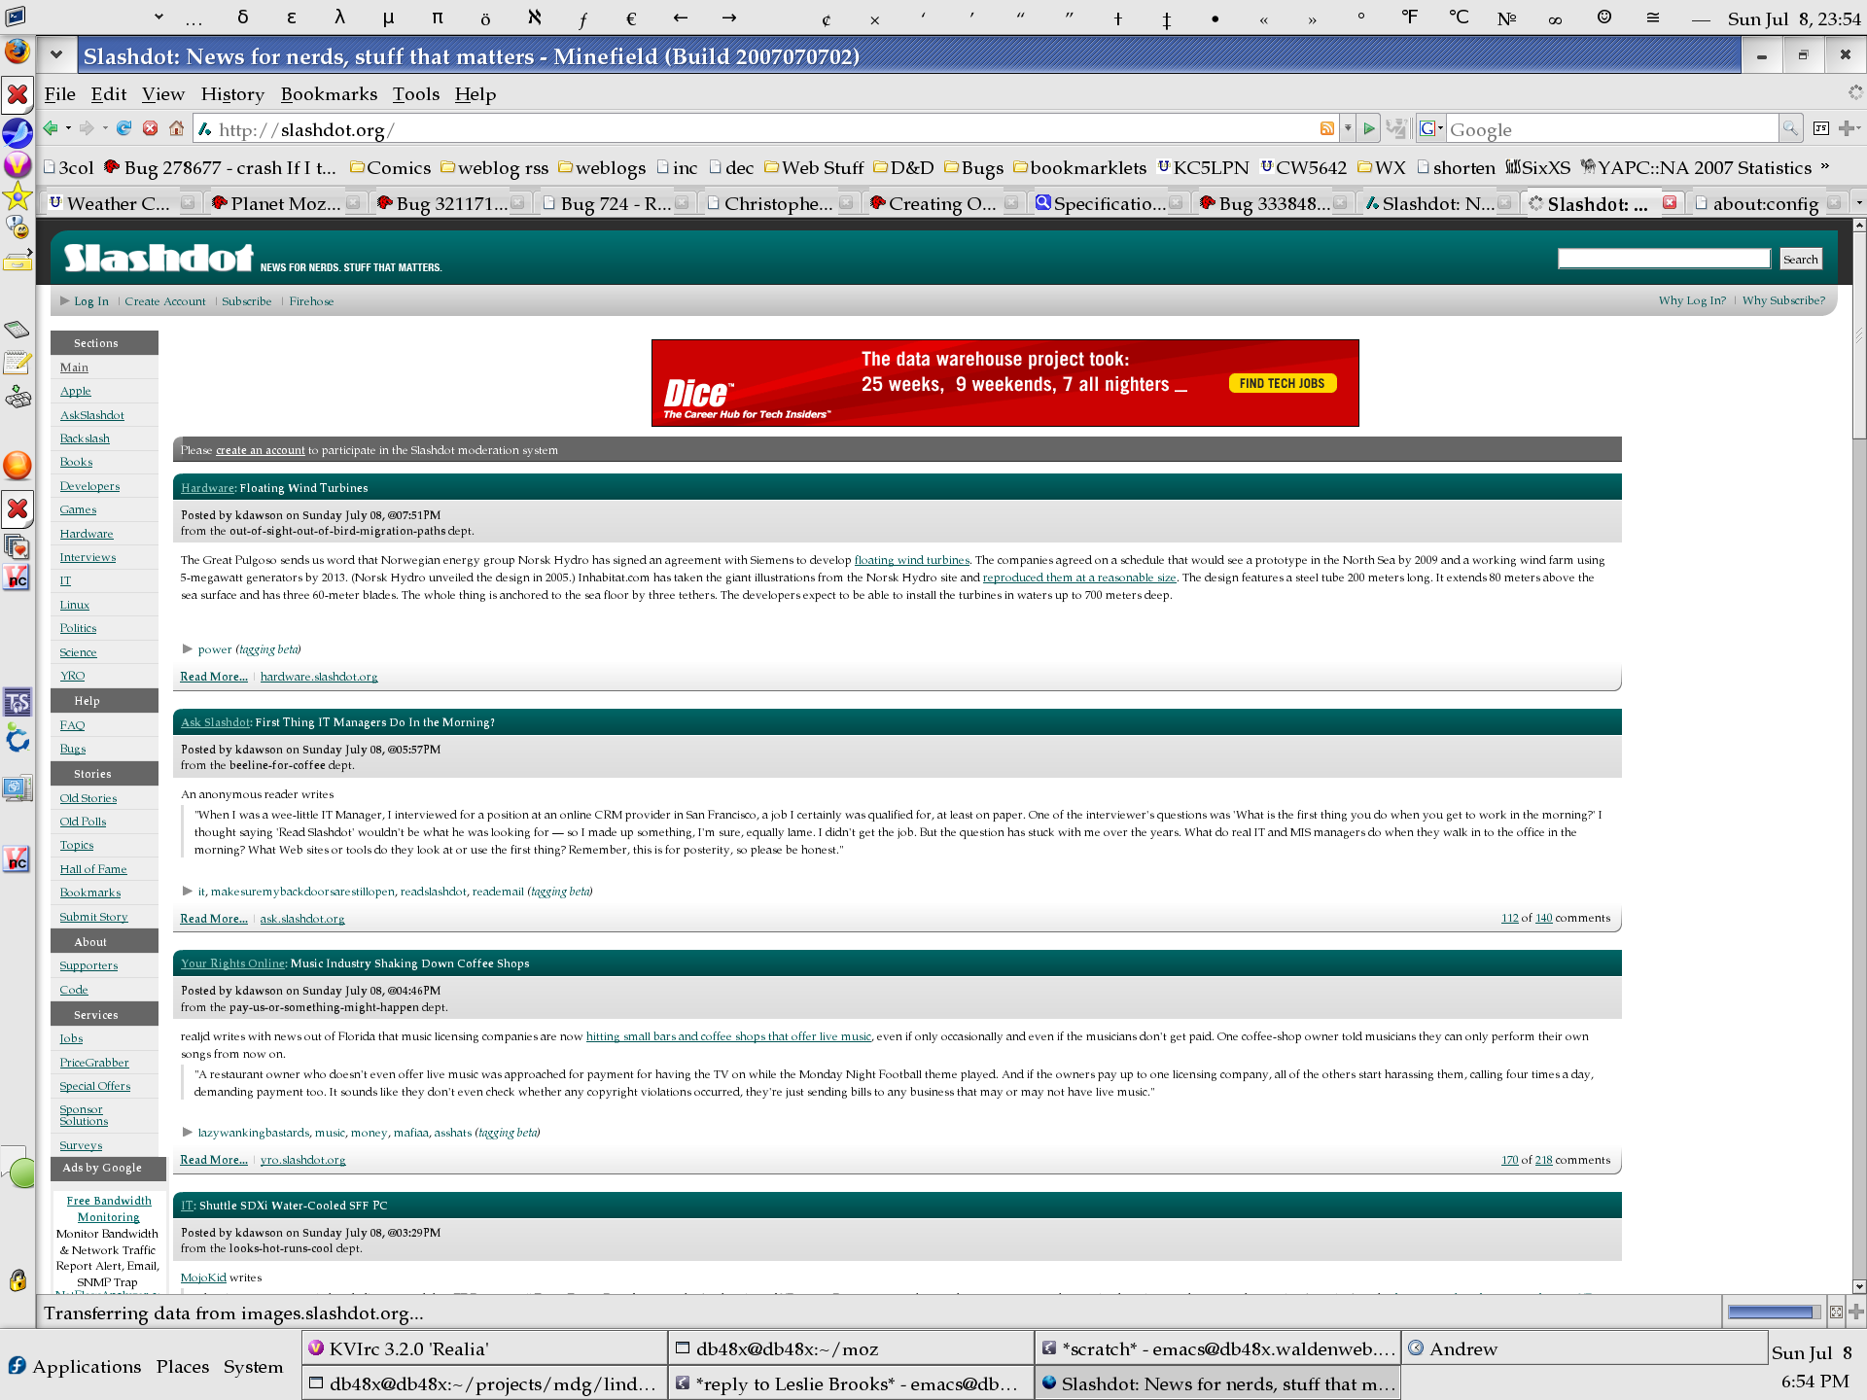The image size is (1867, 1400).
Task: Open the URL bar history dropdown
Action: 1348,128
